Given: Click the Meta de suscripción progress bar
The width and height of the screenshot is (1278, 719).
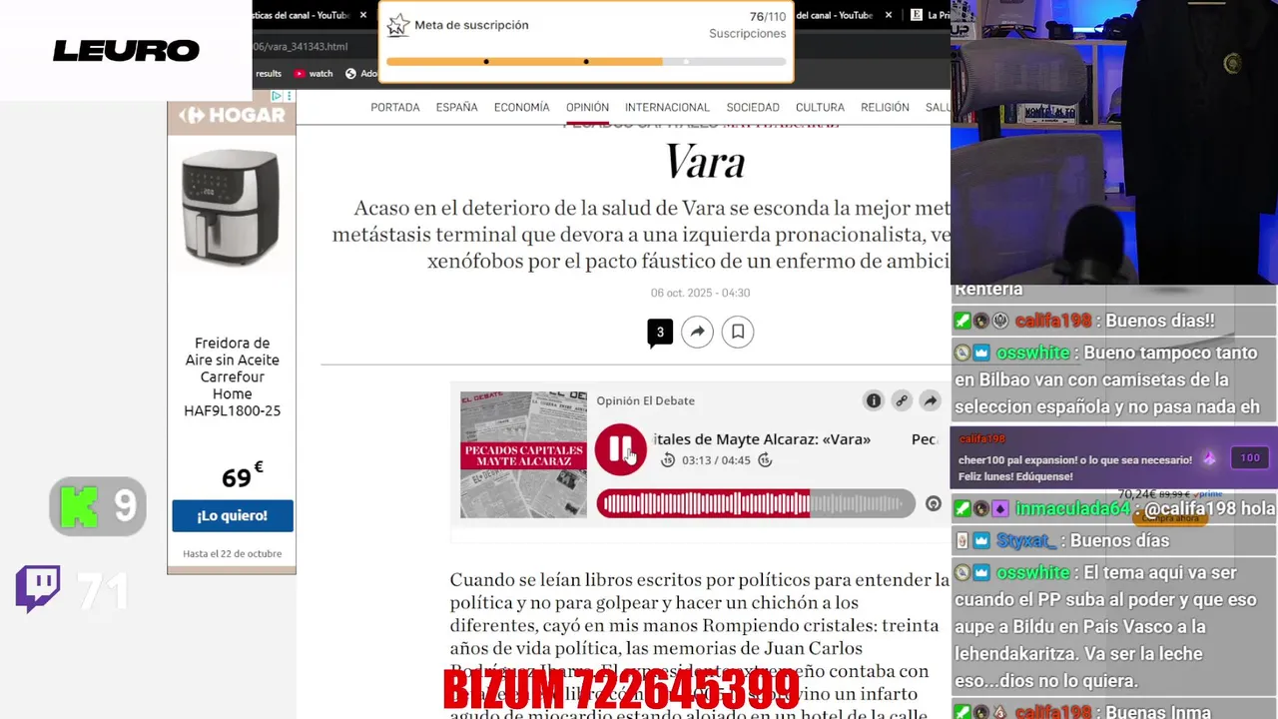Looking at the screenshot, I should coord(586,62).
